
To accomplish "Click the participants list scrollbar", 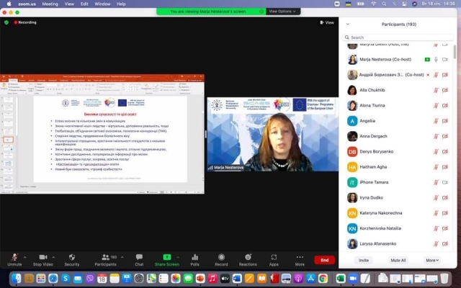I will tap(455, 52).
